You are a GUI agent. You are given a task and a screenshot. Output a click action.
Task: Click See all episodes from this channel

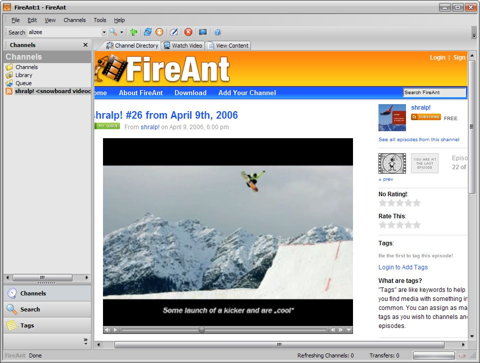[x=419, y=140]
